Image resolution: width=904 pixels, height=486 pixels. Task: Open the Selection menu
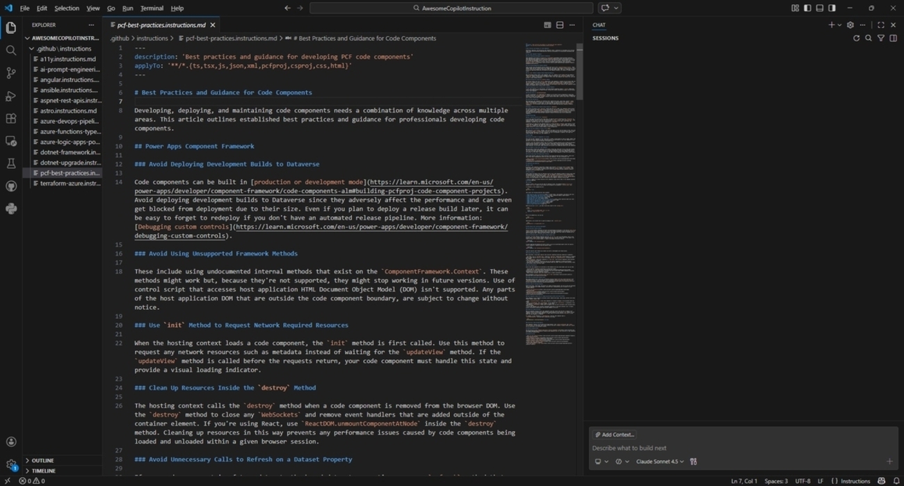67,8
